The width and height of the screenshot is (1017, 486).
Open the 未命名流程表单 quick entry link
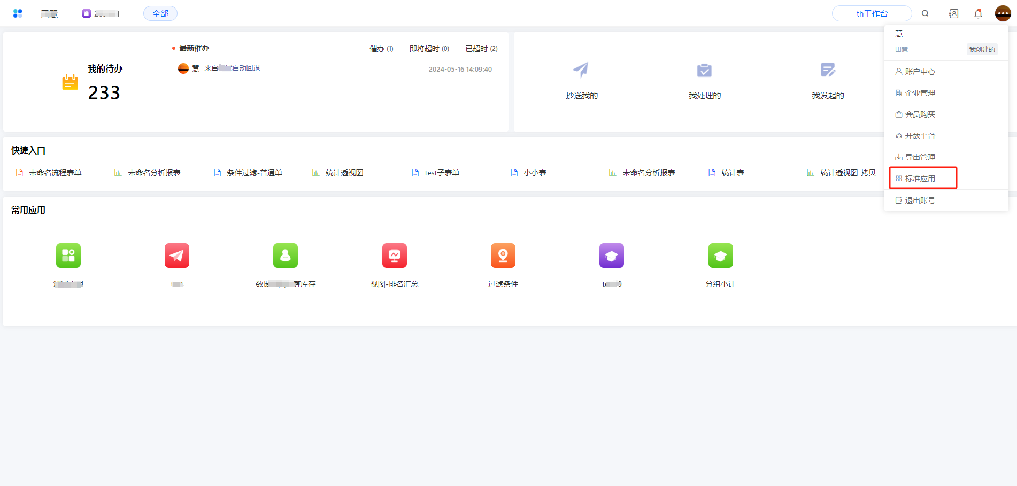55,173
